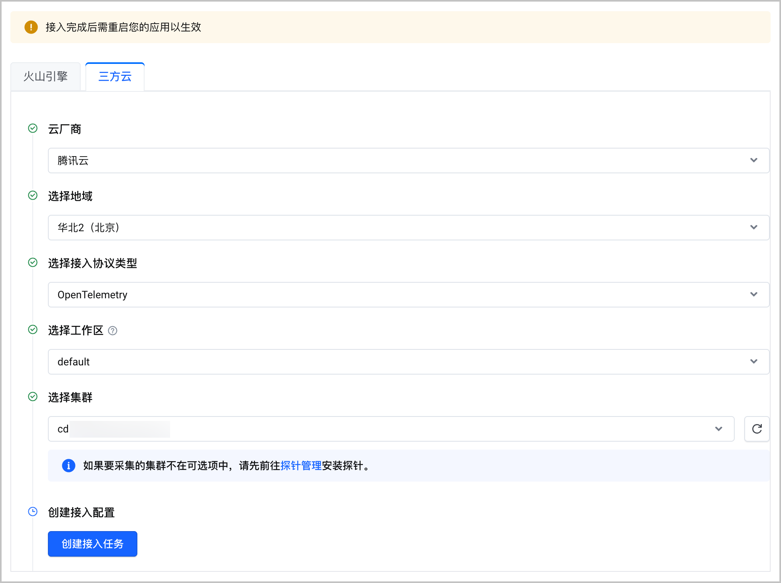The height and width of the screenshot is (583, 781).
Task: Switch to the 火山引擎 tab
Action: point(46,77)
